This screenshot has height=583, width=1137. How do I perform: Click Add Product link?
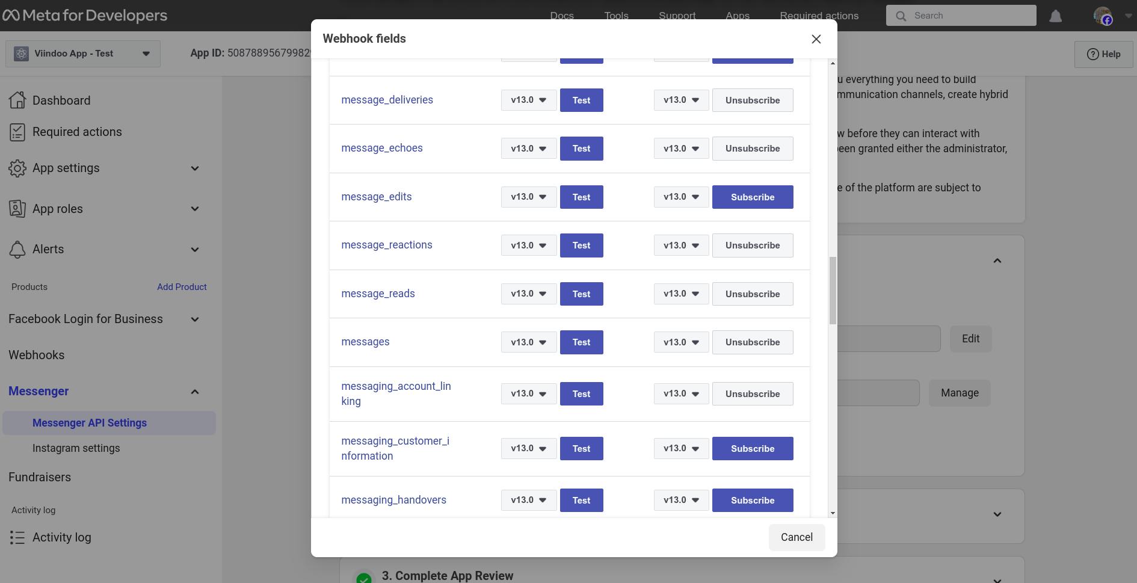(x=182, y=287)
